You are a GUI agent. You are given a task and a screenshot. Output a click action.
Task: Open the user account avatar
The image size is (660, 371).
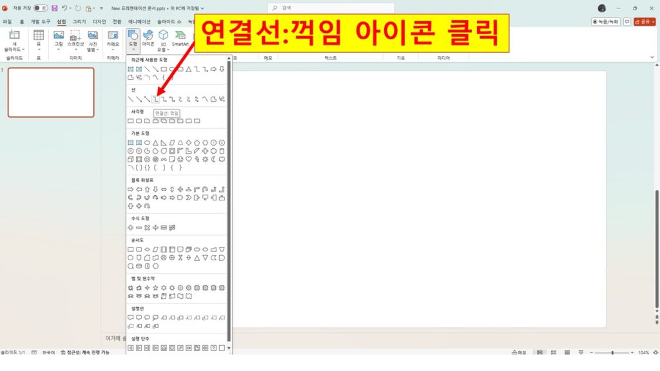pyautogui.click(x=602, y=8)
